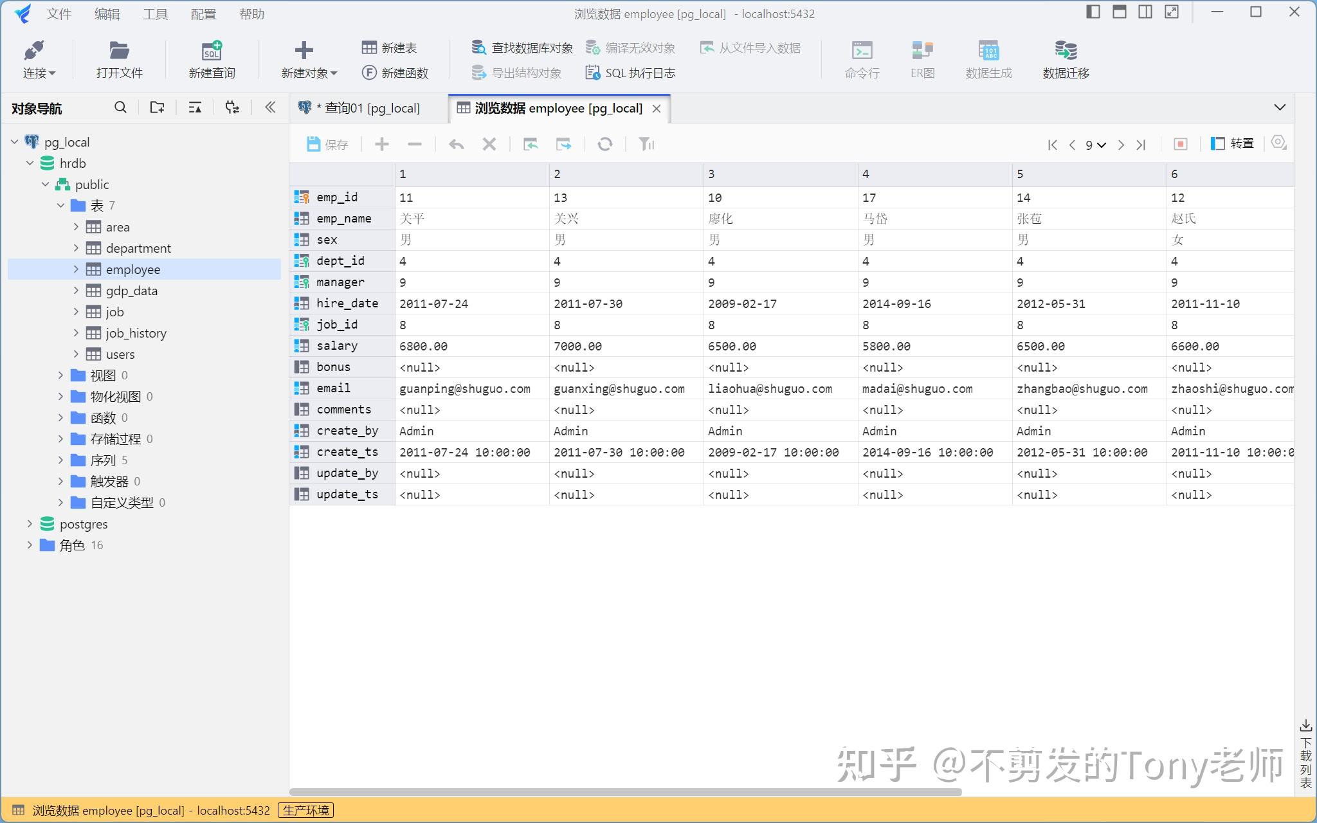Open the page size dropdown showing 9

pyautogui.click(x=1094, y=145)
